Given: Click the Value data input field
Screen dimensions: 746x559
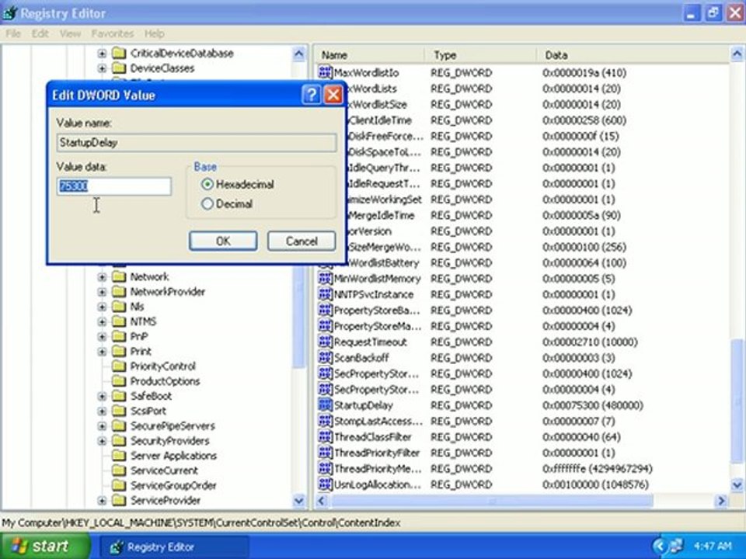Looking at the screenshot, I should coord(113,186).
